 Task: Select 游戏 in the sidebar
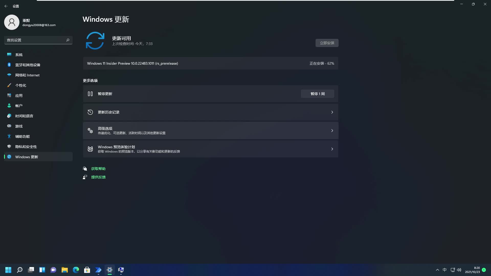coord(38,126)
